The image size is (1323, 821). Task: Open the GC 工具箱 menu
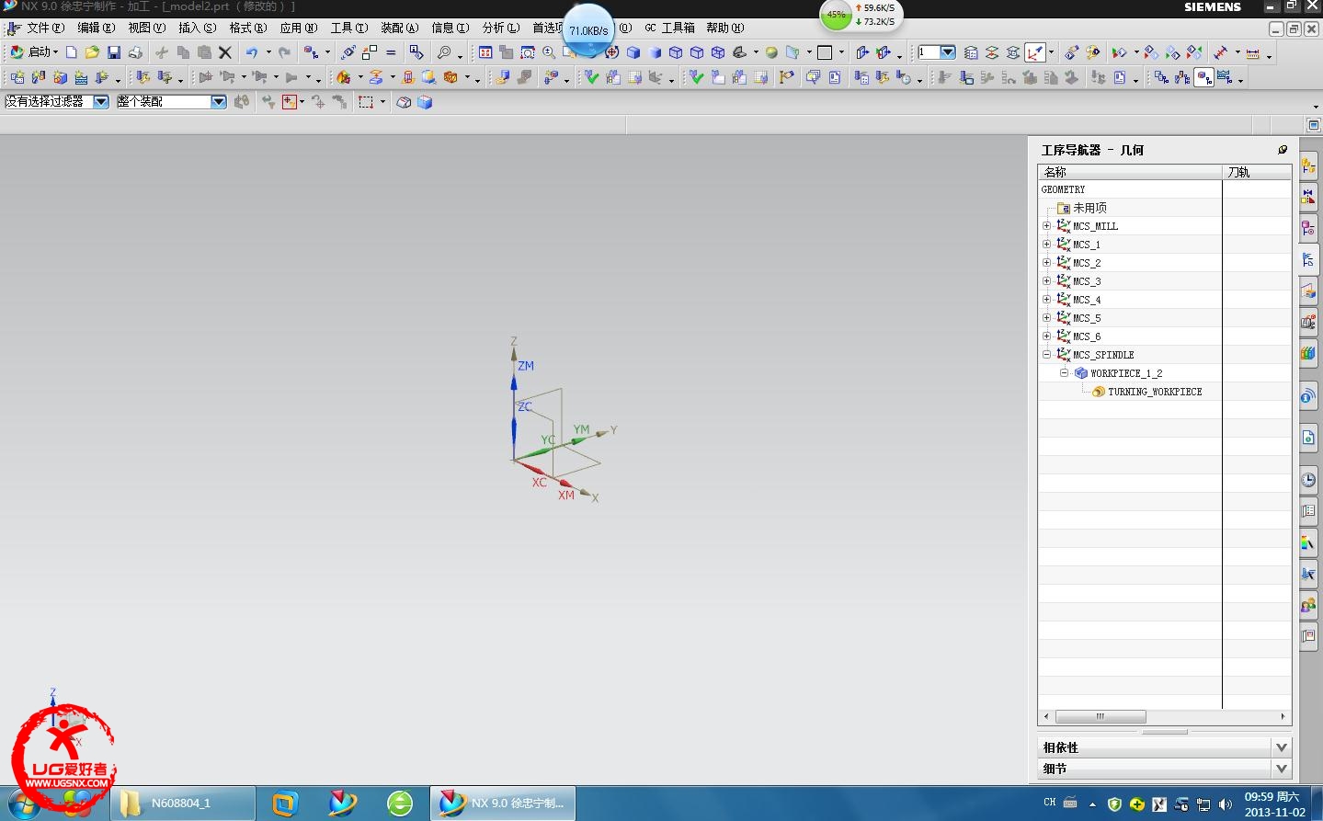click(x=669, y=28)
